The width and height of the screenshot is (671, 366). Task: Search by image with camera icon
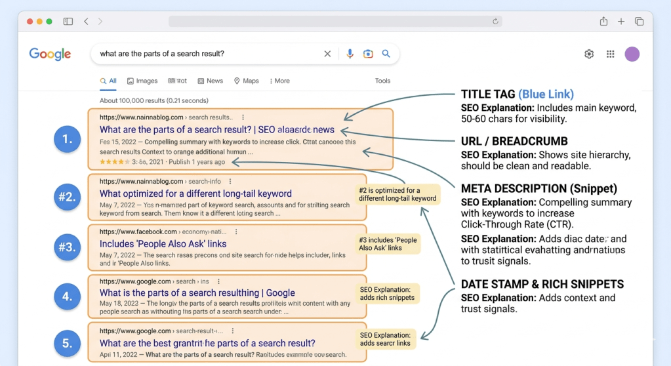(x=368, y=54)
